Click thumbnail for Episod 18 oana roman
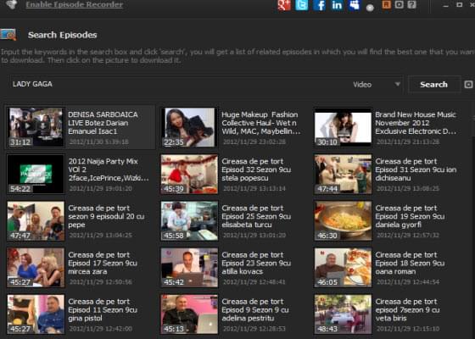This screenshot has height=339, width=475. pyautogui.click(x=343, y=268)
